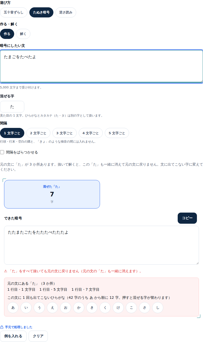Choose こ as the mixing character
Screen dimensions: 203x342
click(x=131, y=308)
